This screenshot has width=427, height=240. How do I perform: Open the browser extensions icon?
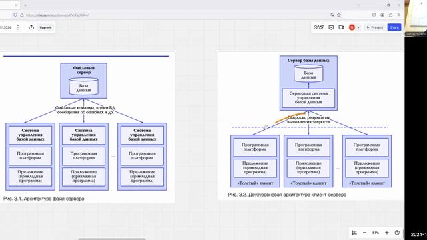click(390, 15)
